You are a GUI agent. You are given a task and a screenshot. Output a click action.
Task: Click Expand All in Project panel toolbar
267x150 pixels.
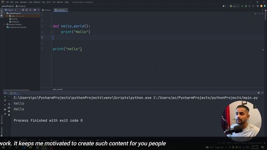[x=27, y=10]
